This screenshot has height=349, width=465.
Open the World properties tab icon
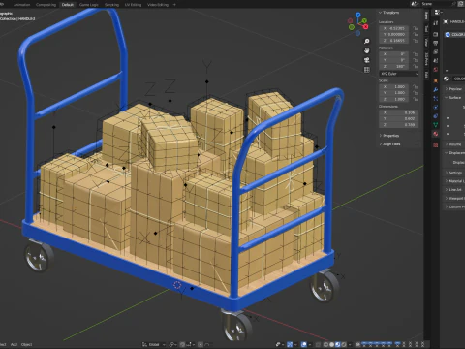tap(436, 69)
